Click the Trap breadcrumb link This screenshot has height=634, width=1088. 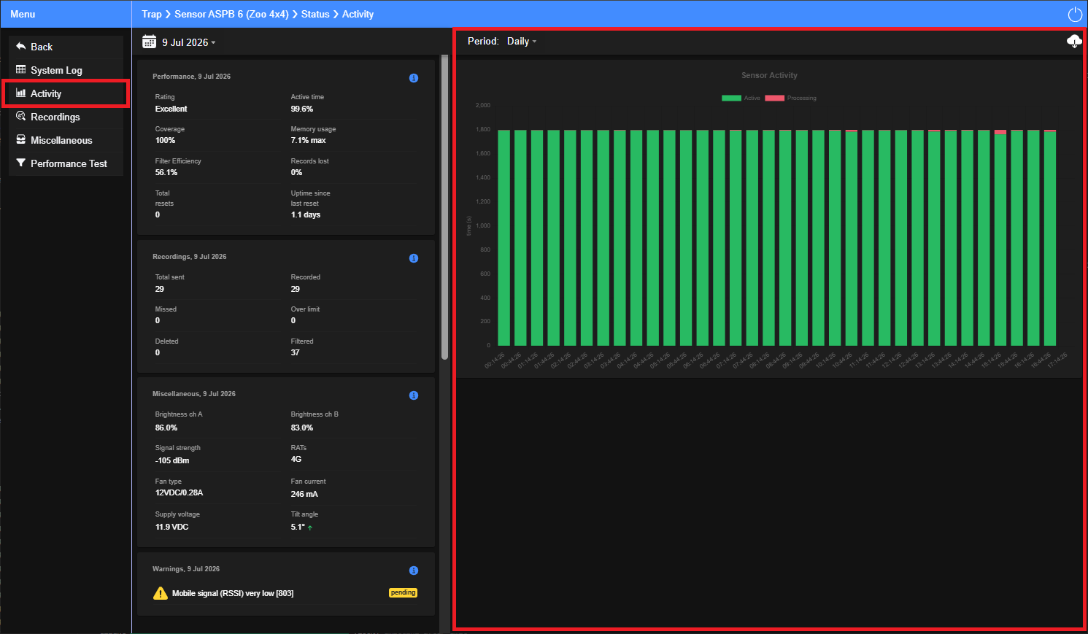pyautogui.click(x=152, y=14)
